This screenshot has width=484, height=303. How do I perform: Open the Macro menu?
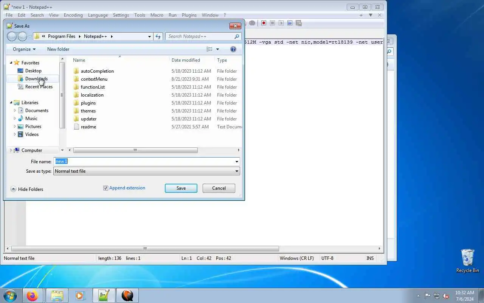(x=157, y=15)
